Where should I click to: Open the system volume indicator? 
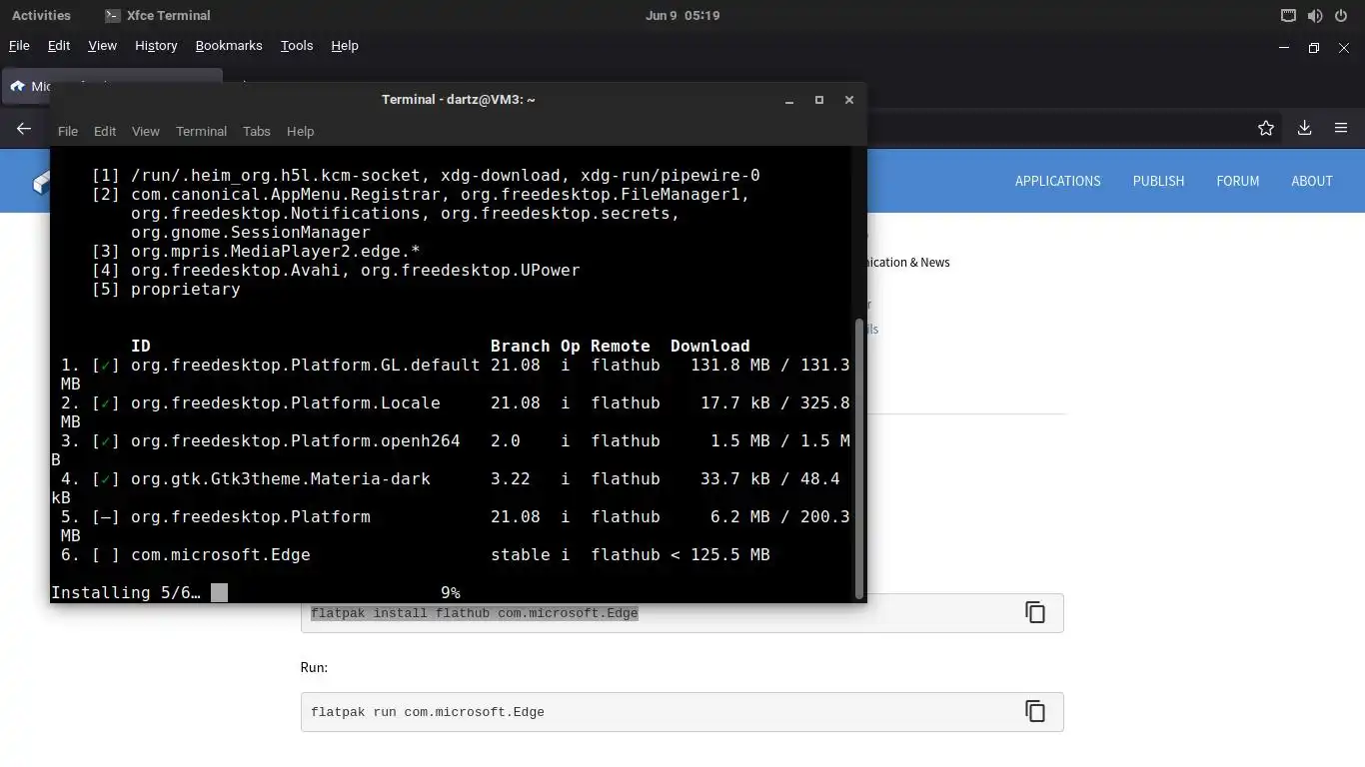pos(1315,16)
